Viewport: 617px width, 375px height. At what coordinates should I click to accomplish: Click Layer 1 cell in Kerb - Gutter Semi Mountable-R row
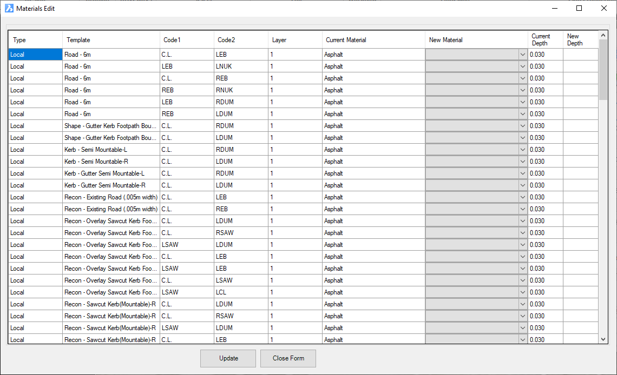(x=295, y=185)
